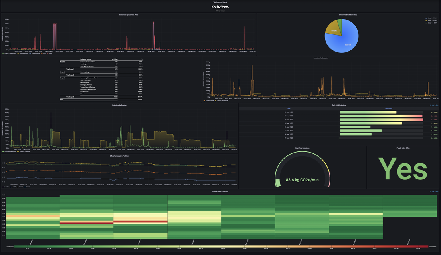Click the Level 3 legend marker in Office Temperature Per Floor
The width and height of the screenshot is (441, 255).
[18, 187]
